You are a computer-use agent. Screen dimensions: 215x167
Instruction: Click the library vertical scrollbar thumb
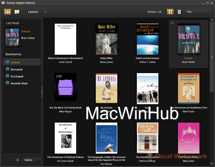pos(212,57)
